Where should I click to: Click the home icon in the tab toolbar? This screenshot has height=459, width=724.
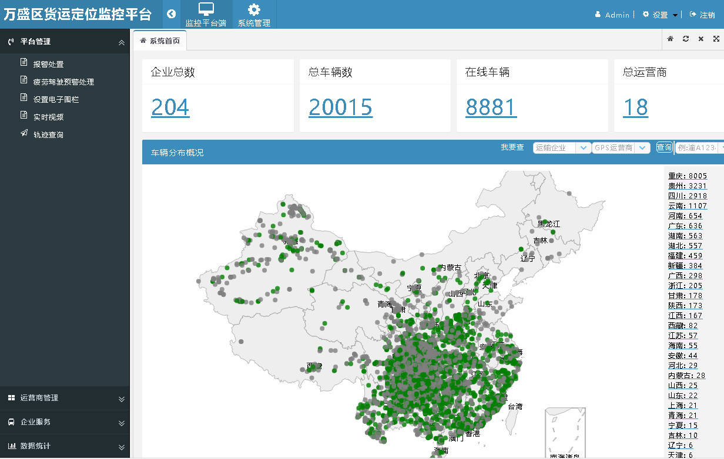[671, 39]
